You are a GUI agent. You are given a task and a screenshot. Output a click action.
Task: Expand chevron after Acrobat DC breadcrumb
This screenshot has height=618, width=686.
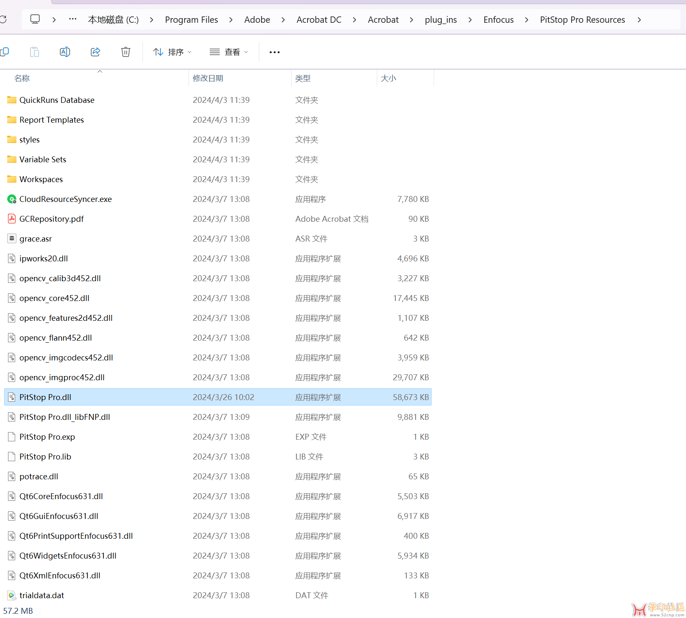coord(354,20)
